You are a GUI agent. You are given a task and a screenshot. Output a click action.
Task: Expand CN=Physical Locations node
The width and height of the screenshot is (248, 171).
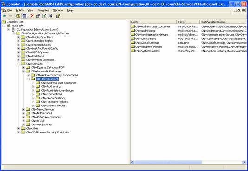[x=19, y=60]
